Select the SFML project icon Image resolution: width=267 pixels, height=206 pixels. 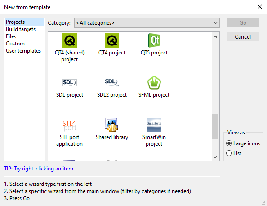(x=154, y=83)
